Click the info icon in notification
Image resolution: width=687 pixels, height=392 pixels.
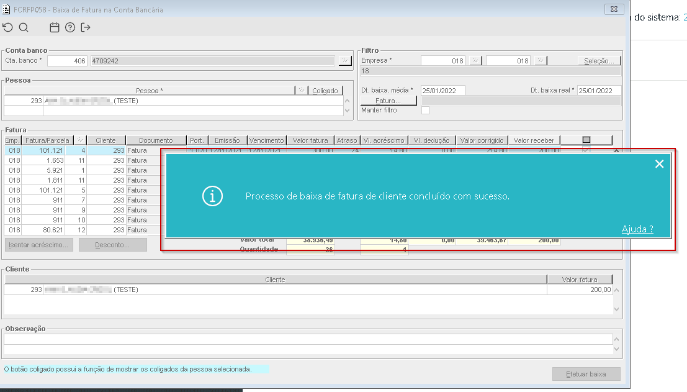(x=212, y=196)
